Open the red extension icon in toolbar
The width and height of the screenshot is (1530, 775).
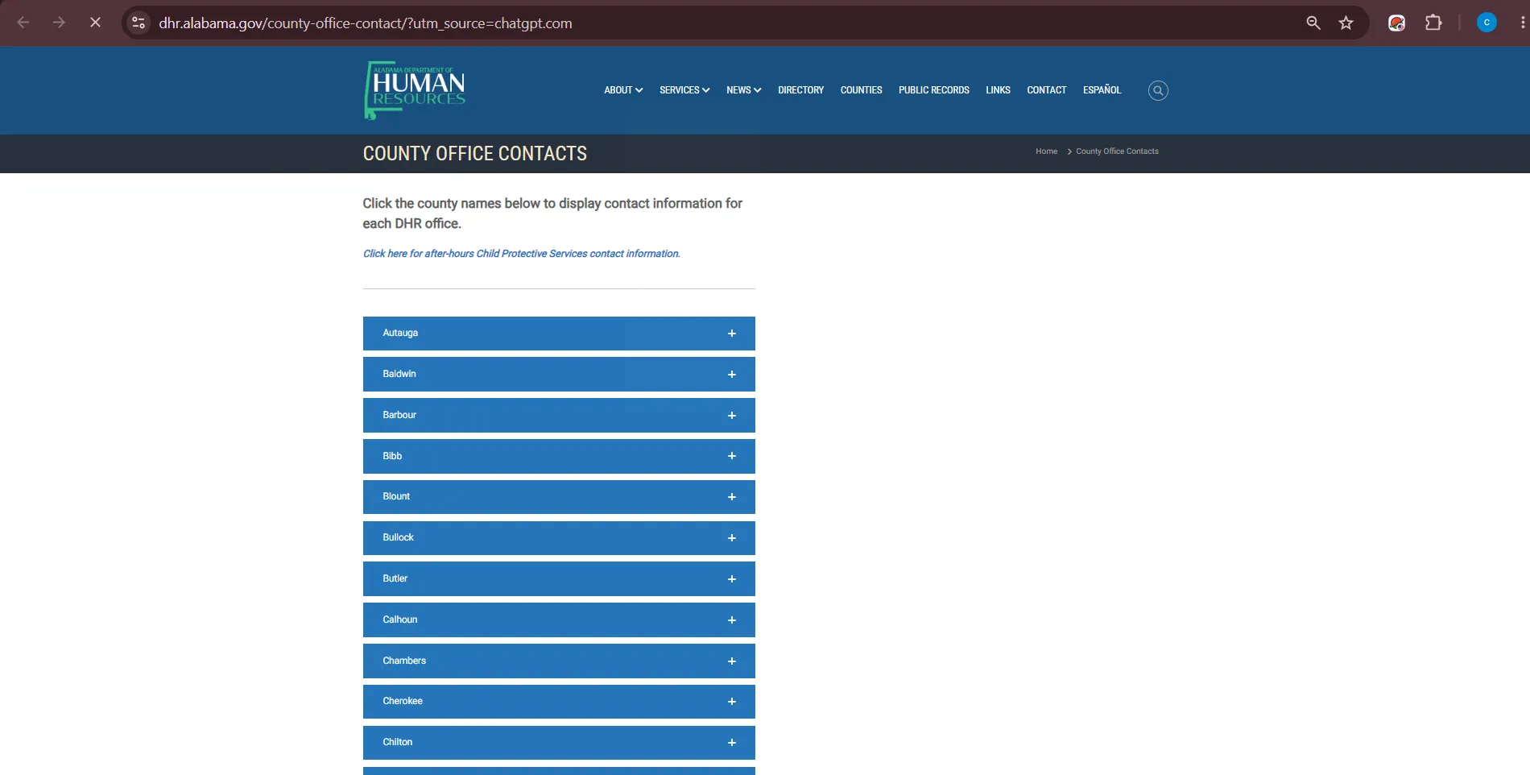point(1397,23)
